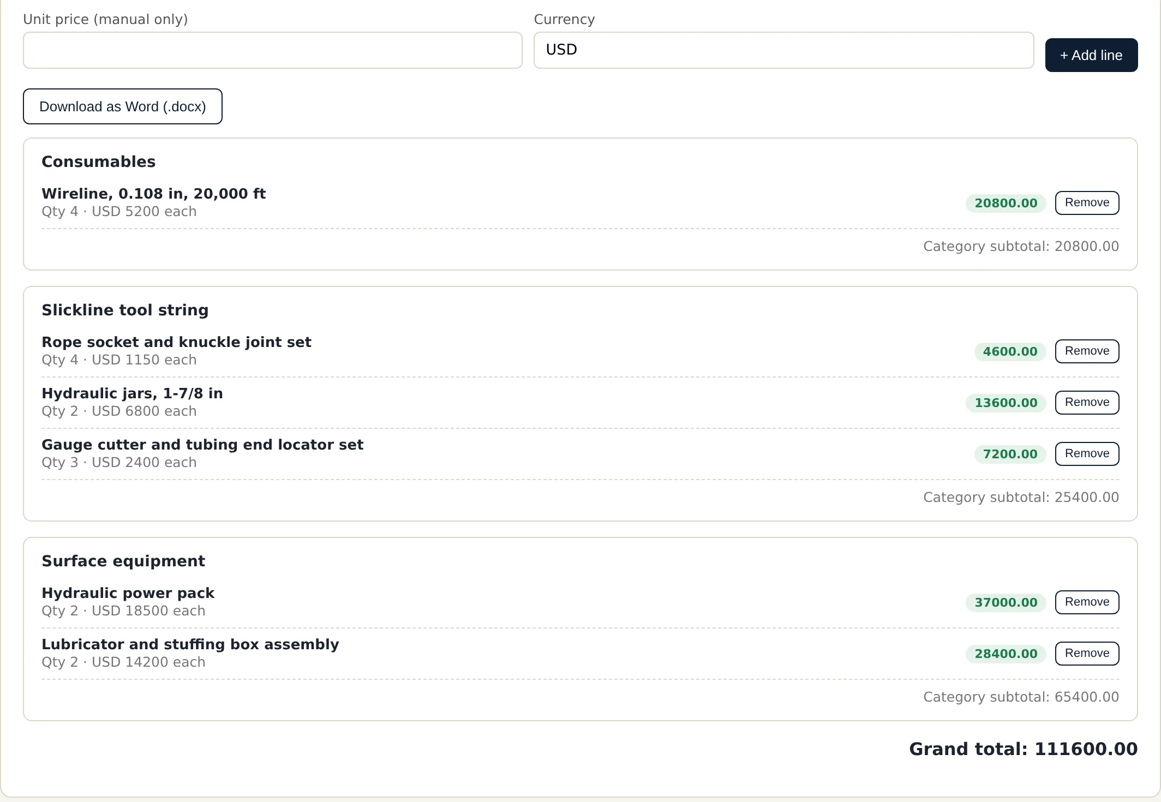Viewport: 1161px width, 802px height.
Task: Click Lubricator and stuffing box assembly title
Action: [x=190, y=644]
